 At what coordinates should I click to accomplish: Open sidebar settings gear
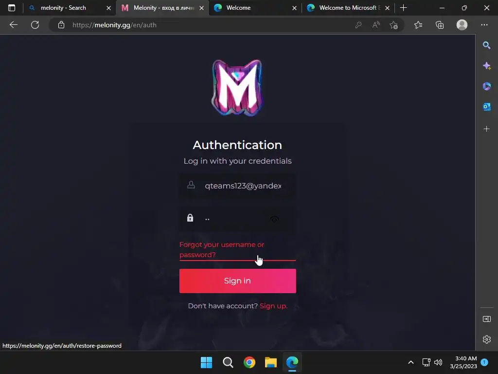pyautogui.click(x=486, y=339)
